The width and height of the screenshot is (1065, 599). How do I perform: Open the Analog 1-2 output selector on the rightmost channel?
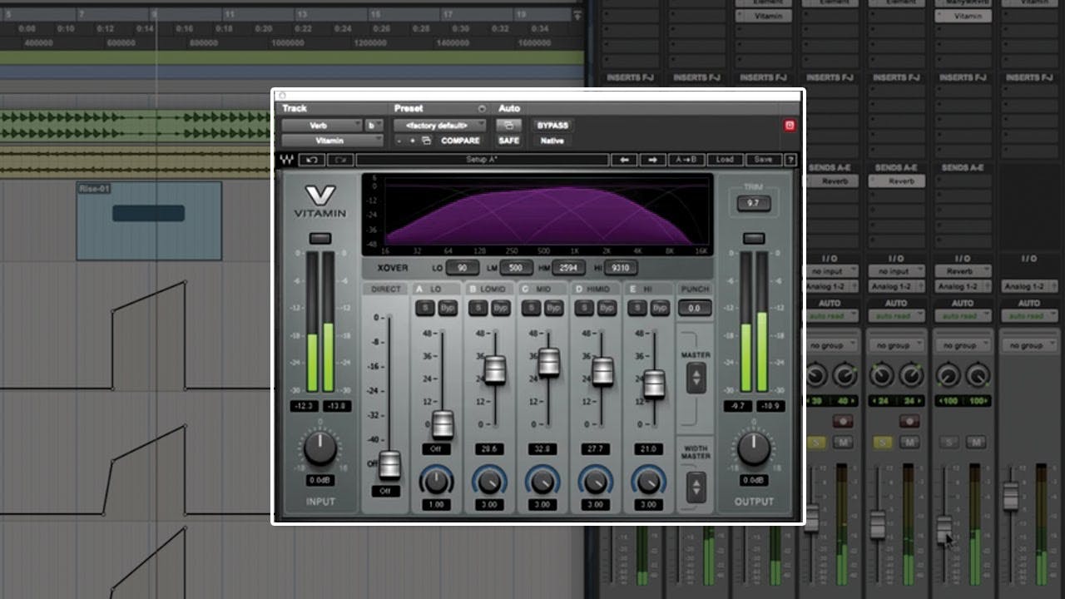pyautogui.click(x=1028, y=286)
